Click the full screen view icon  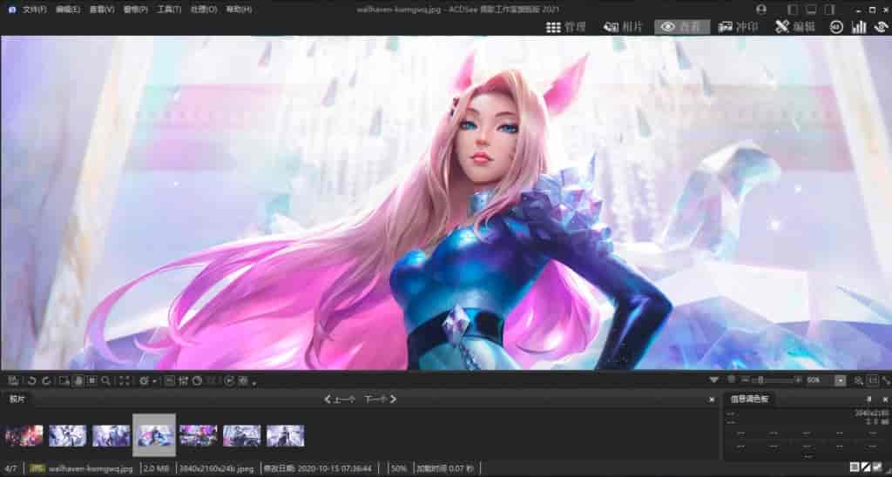[124, 380]
